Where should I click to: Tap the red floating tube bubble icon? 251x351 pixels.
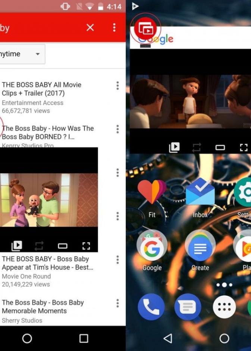tap(145, 29)
